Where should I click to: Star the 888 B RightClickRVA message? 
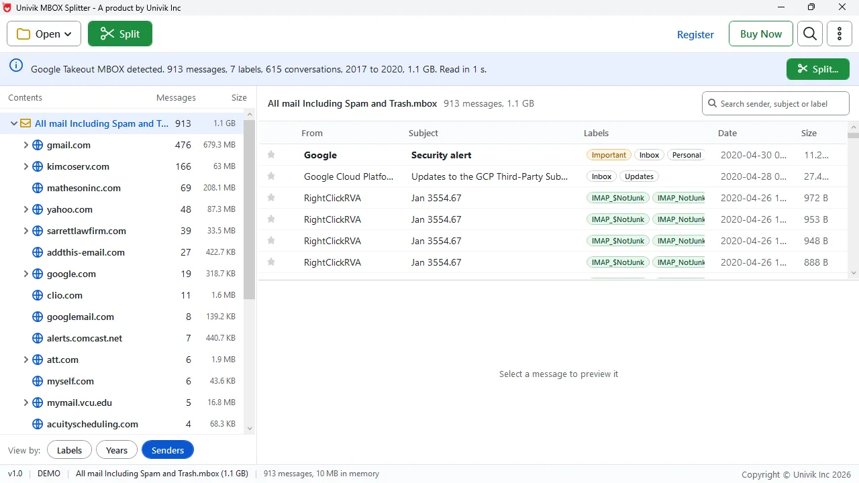(x=271, y=262)
